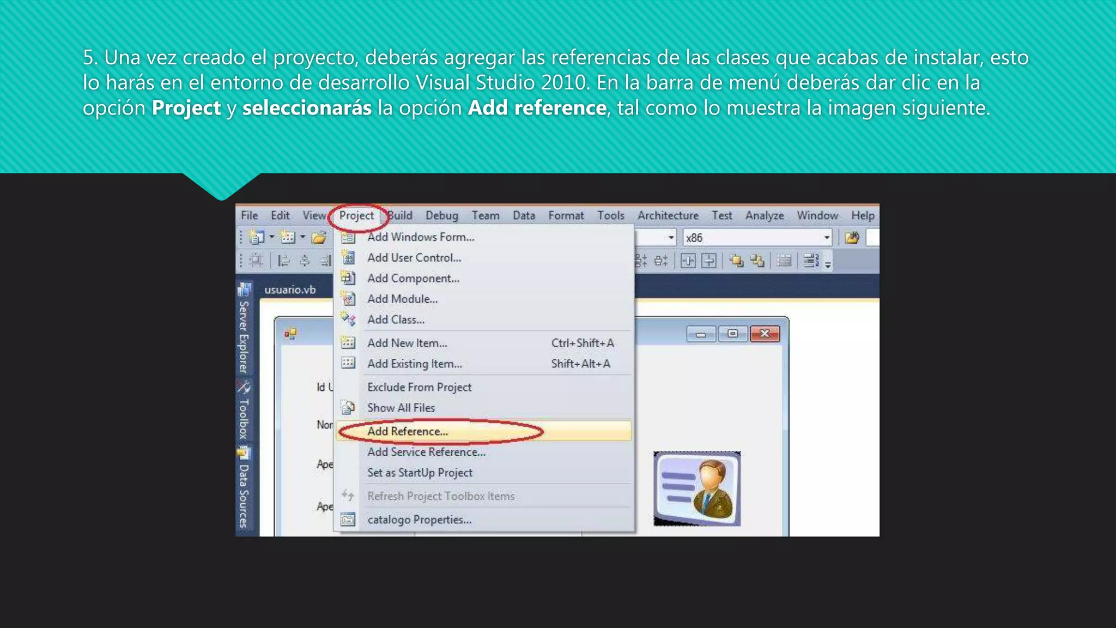
Task: Open the View menu
Action: tap(314, 215)
